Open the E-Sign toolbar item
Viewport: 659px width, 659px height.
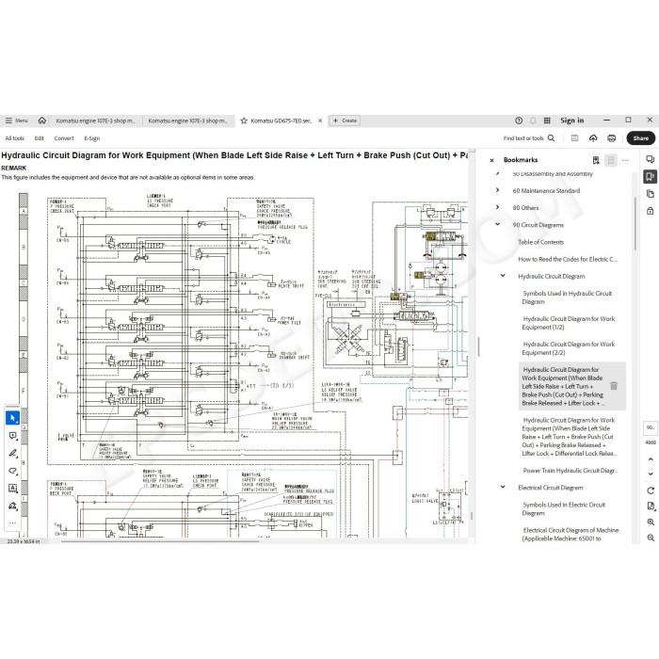pyautogui.click(x=91, y=138)
